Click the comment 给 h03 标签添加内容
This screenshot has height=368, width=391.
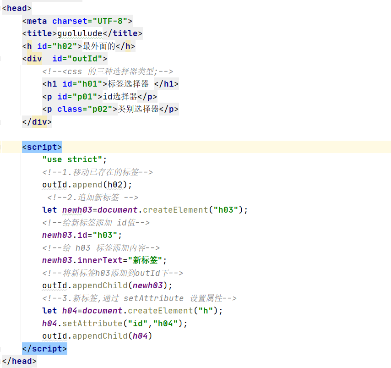[x=101, y=248]
